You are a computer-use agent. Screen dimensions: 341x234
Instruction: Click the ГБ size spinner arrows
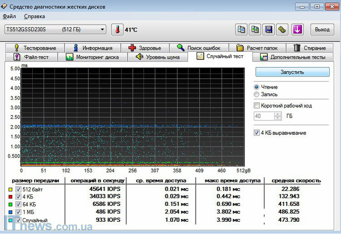(x=277, y=116)
